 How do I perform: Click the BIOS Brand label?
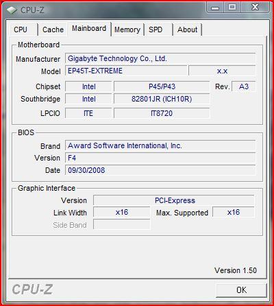click(50, 146)
